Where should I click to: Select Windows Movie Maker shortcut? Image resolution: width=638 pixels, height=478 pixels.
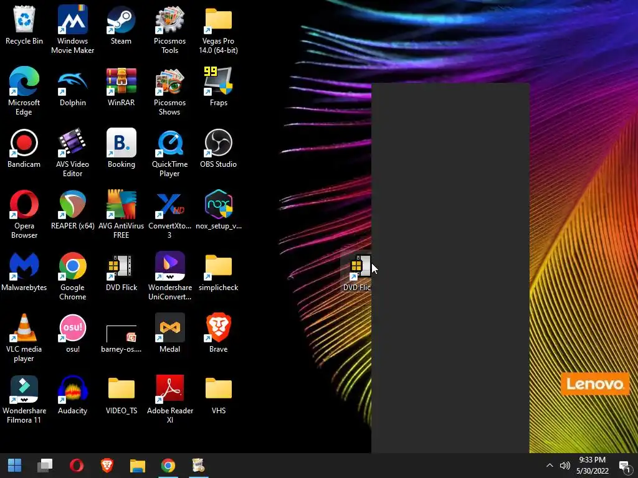pyautogui.click(x=72, y=29)
